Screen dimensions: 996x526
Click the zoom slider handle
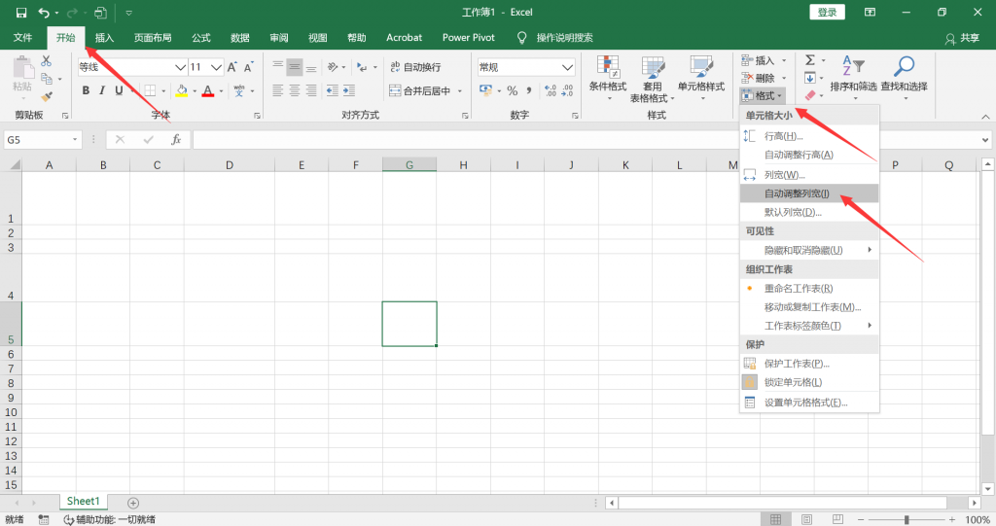[x=907, y=519]
